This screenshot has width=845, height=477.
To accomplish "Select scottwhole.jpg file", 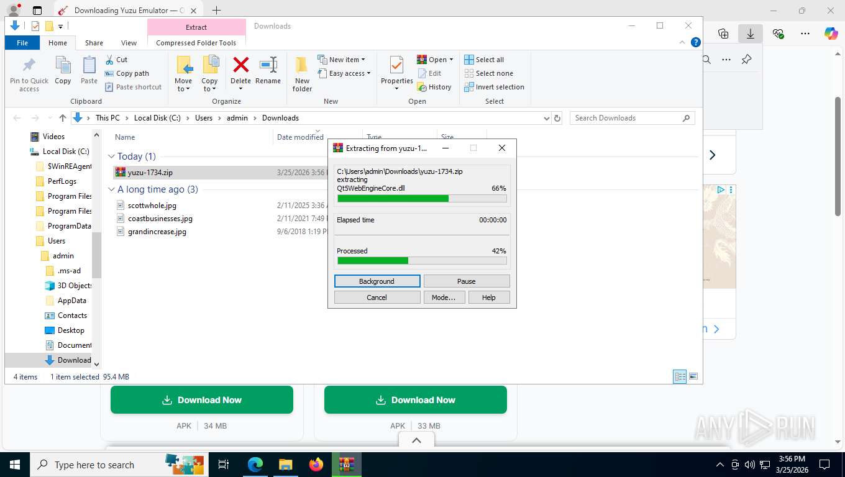I will coord(152,206).
